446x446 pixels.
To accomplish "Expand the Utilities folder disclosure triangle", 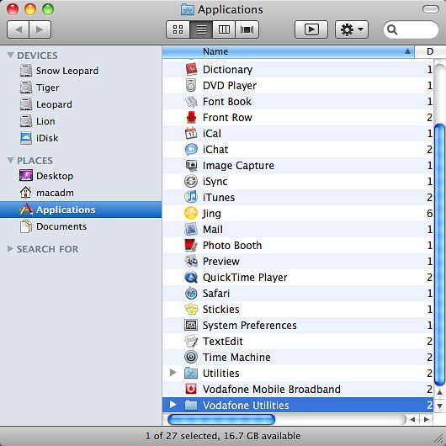I will tap(173, 372).
